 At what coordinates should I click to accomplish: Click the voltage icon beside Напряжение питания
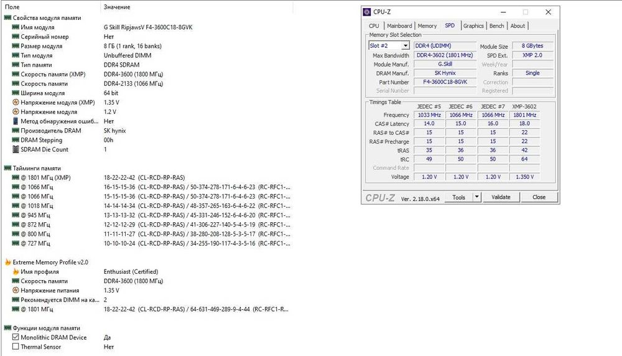coord(16,291)
